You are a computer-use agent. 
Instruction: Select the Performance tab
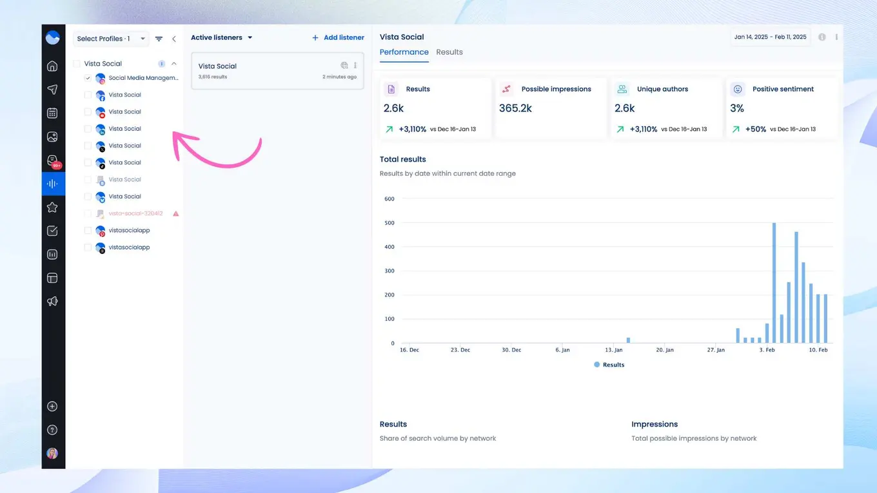(404, 52)
